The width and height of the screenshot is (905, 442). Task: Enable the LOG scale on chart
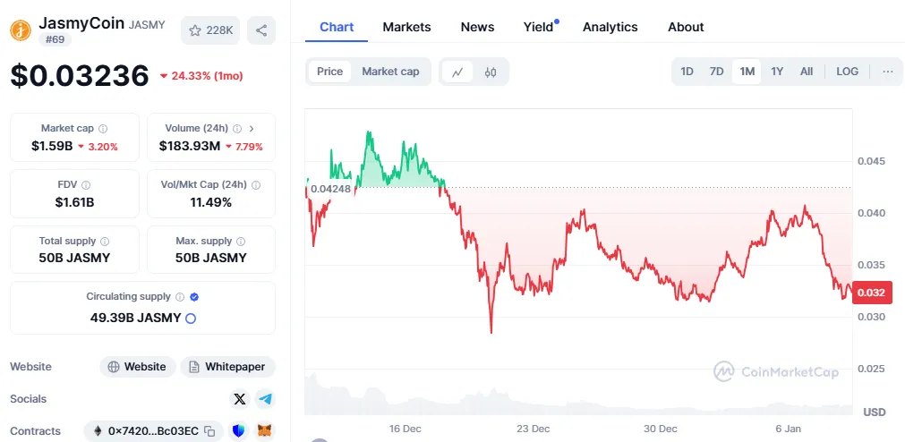coord(847,72)
